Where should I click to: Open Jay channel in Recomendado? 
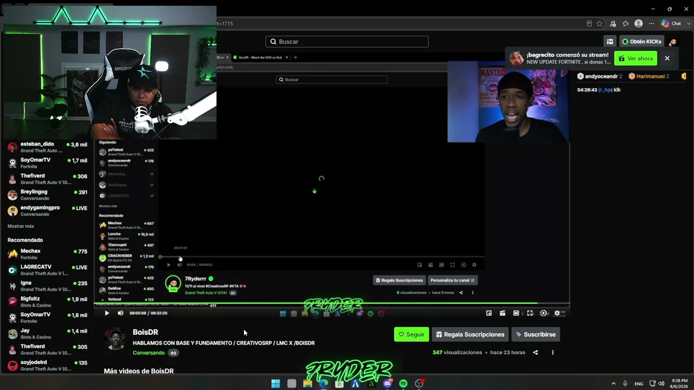(47, 334)
